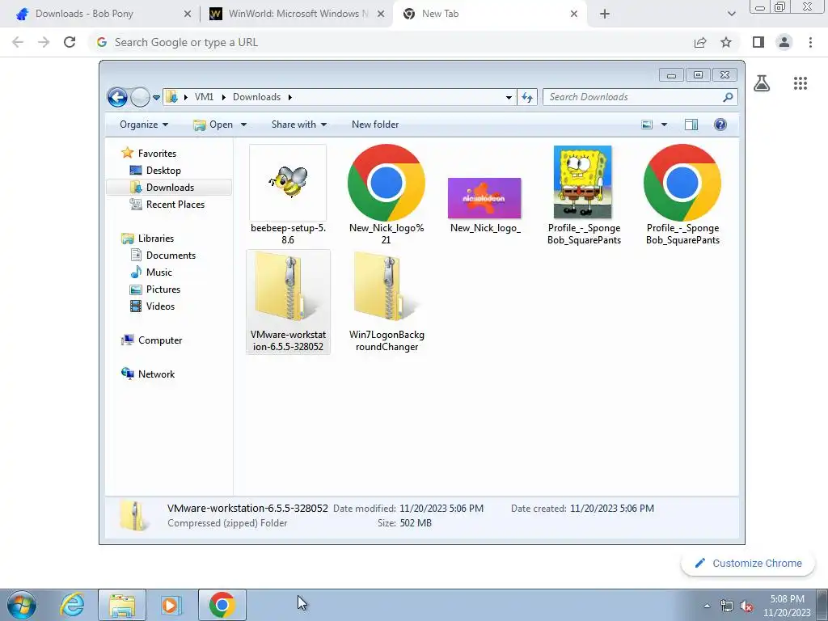Open Chrome tab search chevron
Viewport: 828px width, 621px height.
click(731, 14)
